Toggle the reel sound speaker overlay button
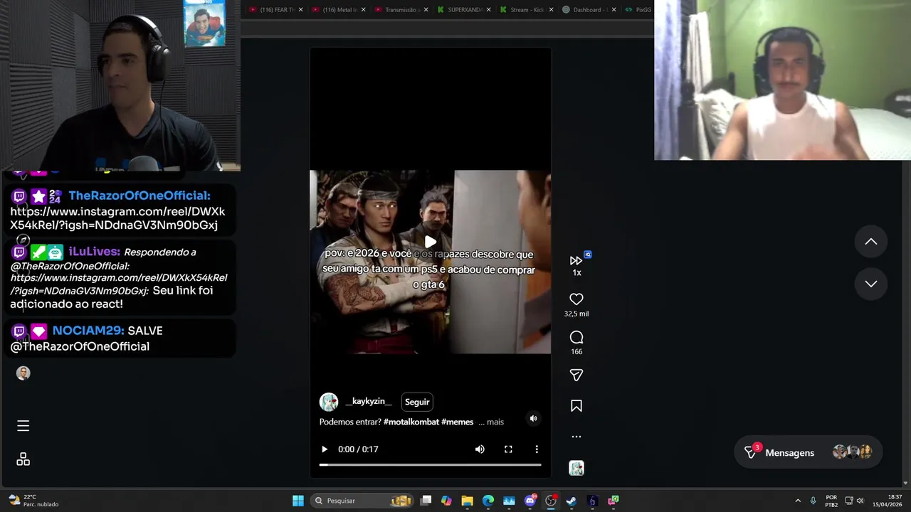The height and width of the screenshot is (512, 911). (533, 419)
